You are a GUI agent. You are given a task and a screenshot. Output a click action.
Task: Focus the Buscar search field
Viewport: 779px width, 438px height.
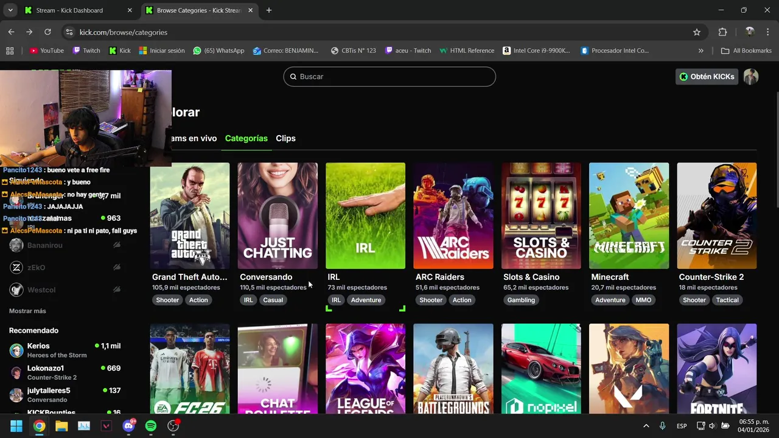coord(389,77)
